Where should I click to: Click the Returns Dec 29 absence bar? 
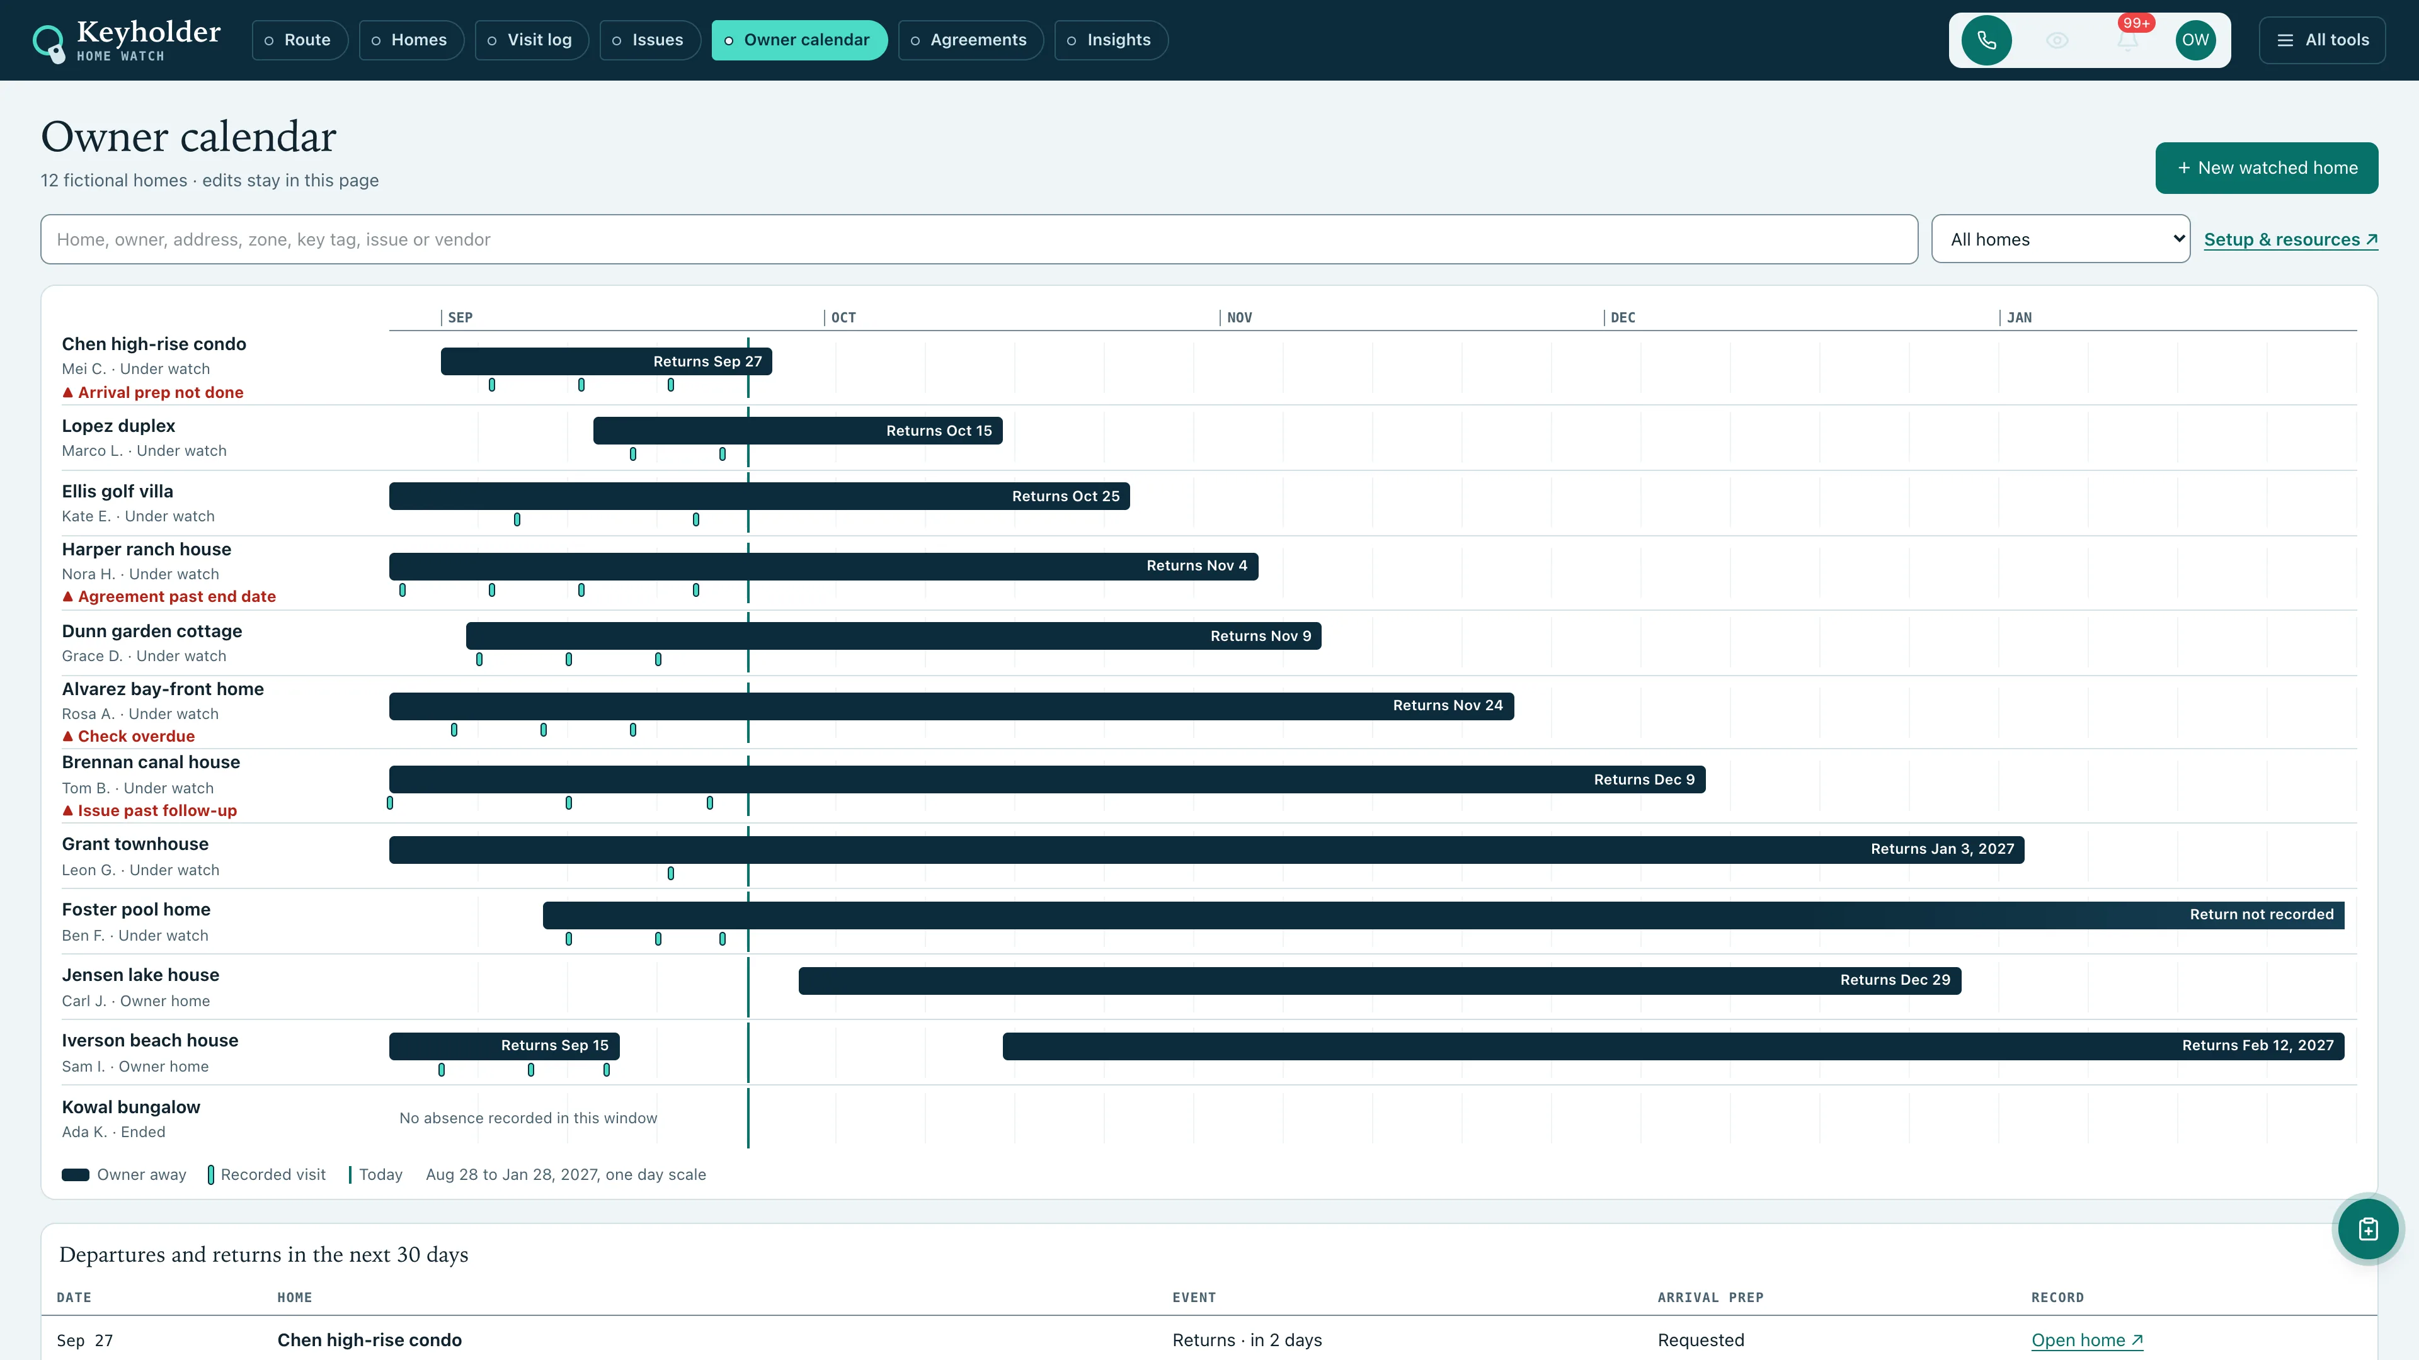coord(1380,981)
